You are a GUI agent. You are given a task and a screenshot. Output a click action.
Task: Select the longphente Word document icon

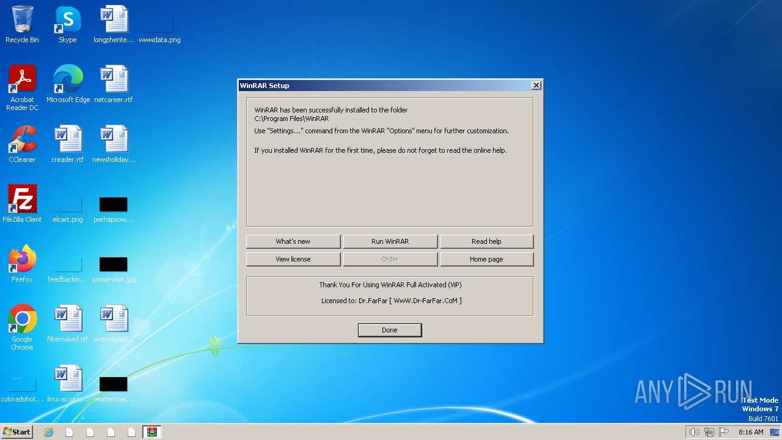pyautogui.click(x=114, y=24)
